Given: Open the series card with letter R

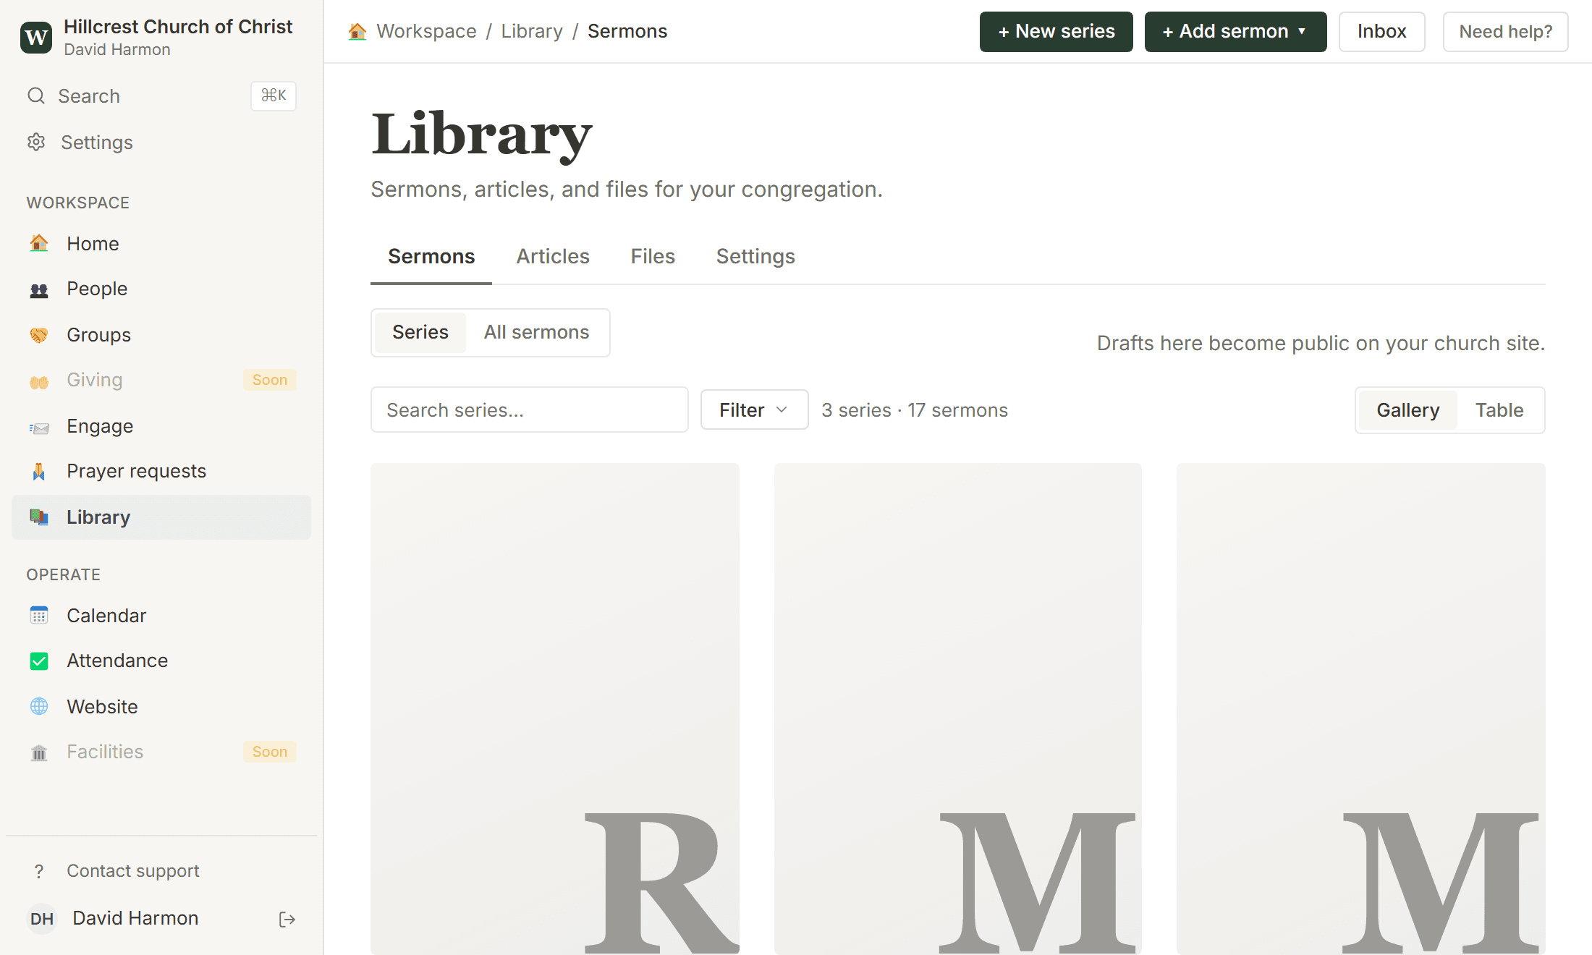Looking at the screenshot, I should tap(555, 709).
